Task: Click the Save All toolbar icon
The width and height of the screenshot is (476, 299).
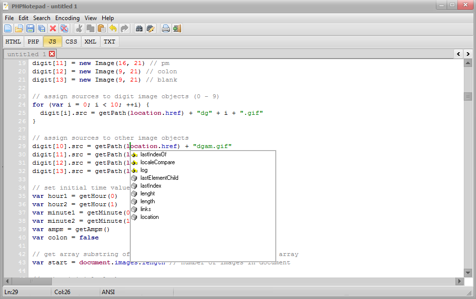Action: 42,29
